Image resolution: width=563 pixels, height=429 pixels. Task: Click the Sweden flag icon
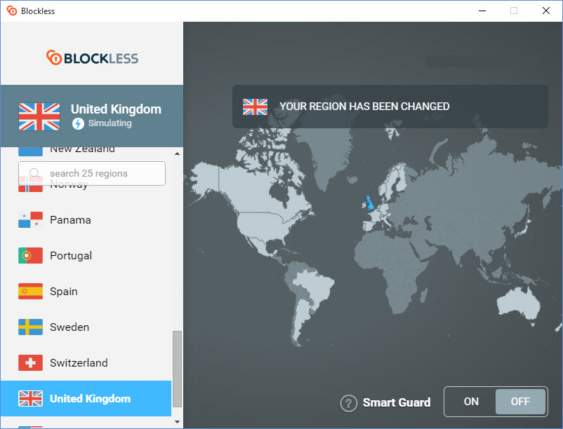coord(30,327)
